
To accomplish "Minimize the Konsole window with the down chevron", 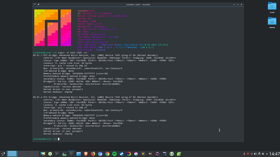I will pos(234,5).
